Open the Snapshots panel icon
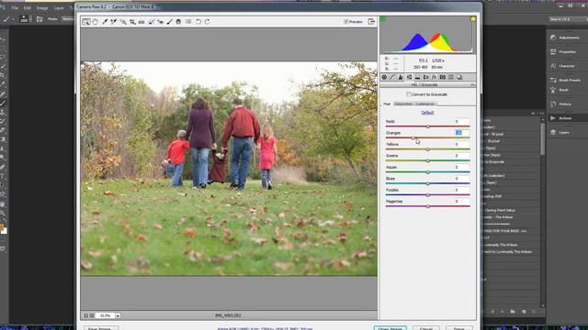588x330 pixels. 459,77
